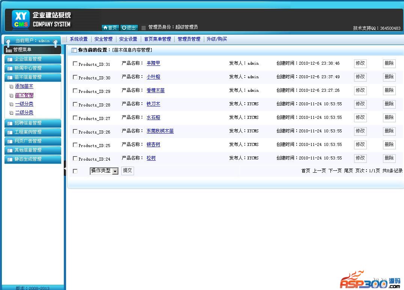Click the list icon before 系统设置
Viewport: 404px width, 290px height.
[x=64, y=39]
